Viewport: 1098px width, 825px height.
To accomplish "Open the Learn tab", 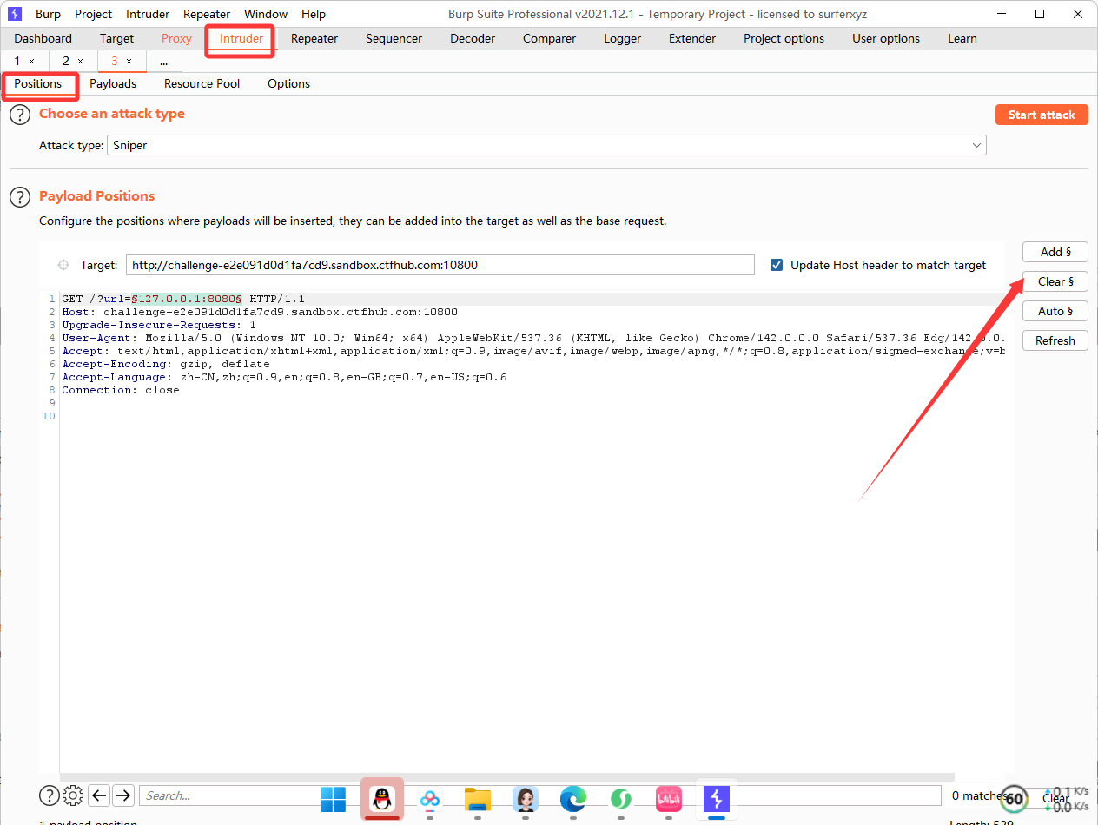I will 962,38.
